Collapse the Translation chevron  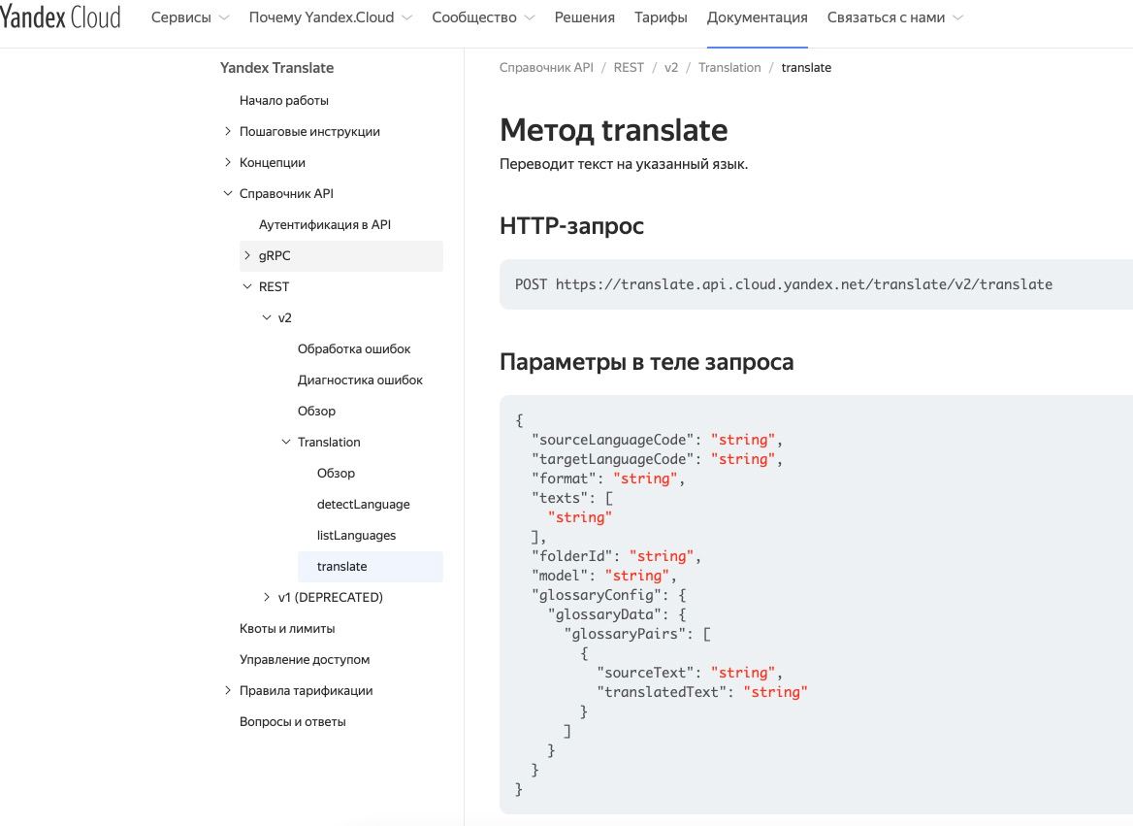point(286,442)
